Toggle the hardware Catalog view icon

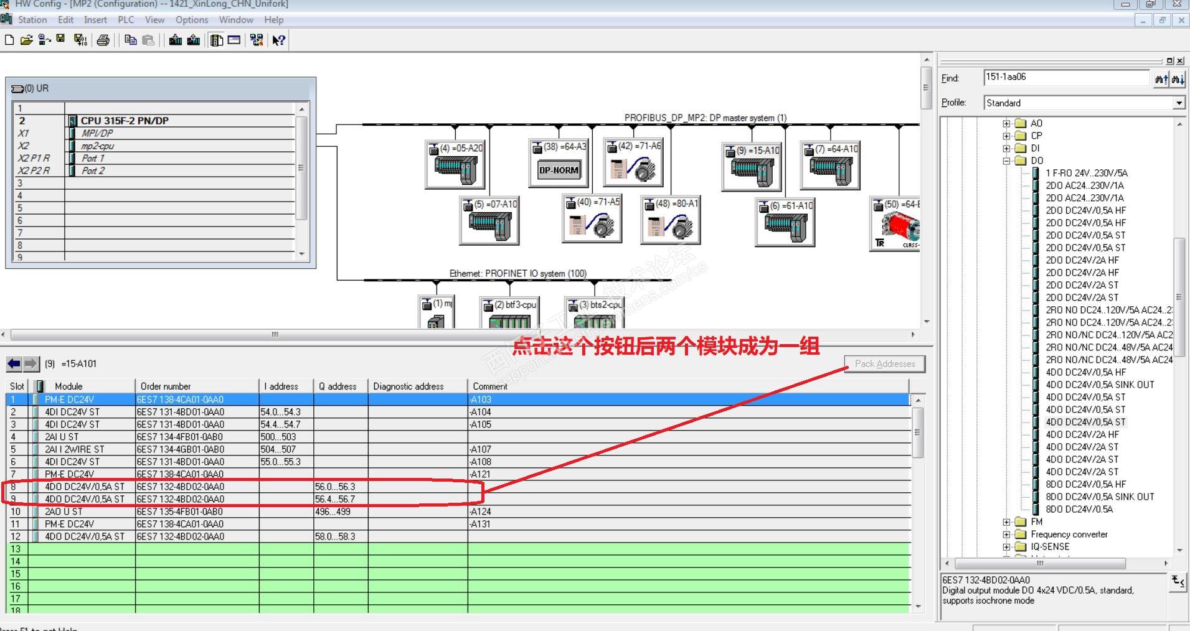[x=217, y=40]
